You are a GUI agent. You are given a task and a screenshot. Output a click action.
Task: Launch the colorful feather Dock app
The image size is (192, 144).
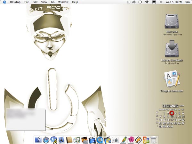click(123, 140)
